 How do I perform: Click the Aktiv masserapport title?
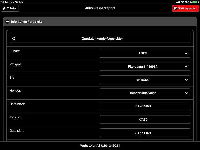(x=100, y=8)
